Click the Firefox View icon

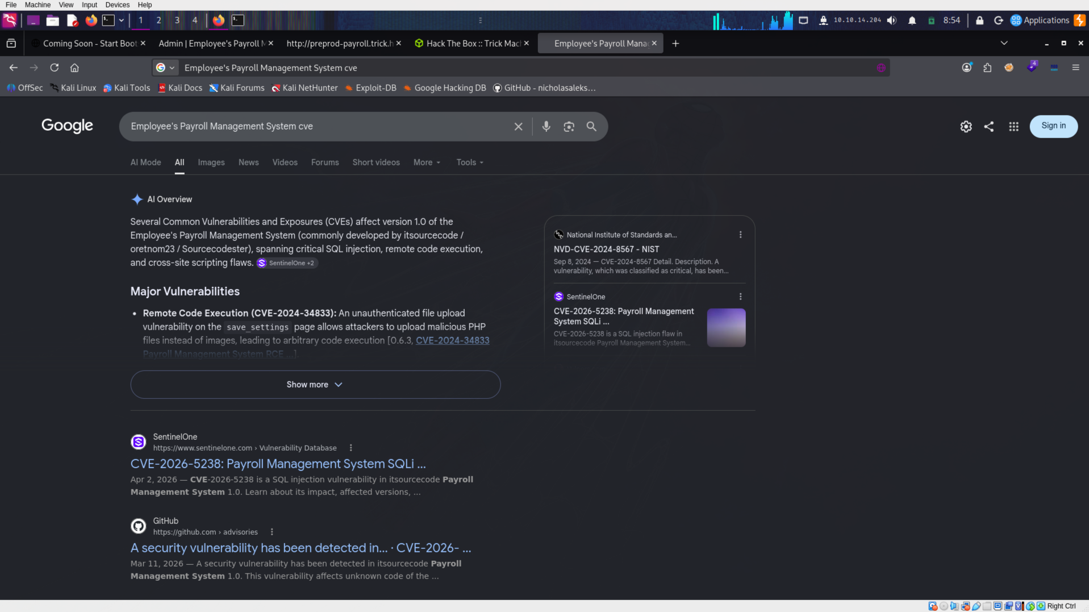[11, 43]
